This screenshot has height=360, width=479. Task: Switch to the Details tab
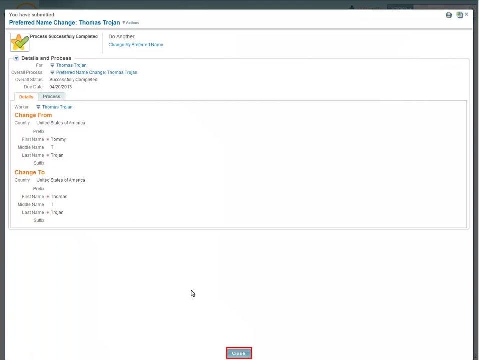pos(26,97)
